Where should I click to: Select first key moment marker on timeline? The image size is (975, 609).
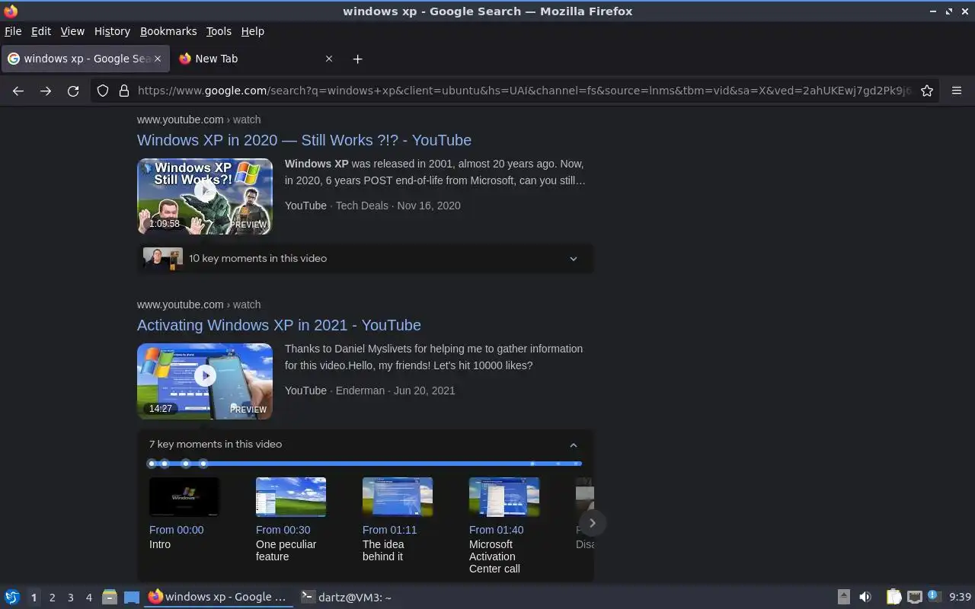152,464
